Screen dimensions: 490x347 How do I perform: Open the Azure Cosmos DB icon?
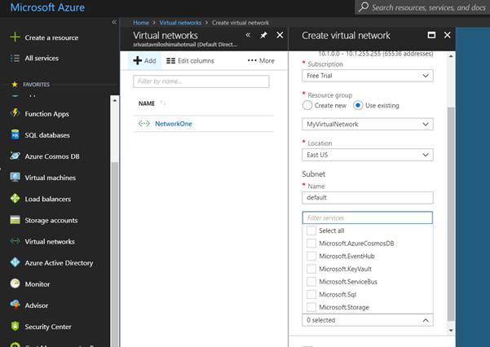coord(15,156)
